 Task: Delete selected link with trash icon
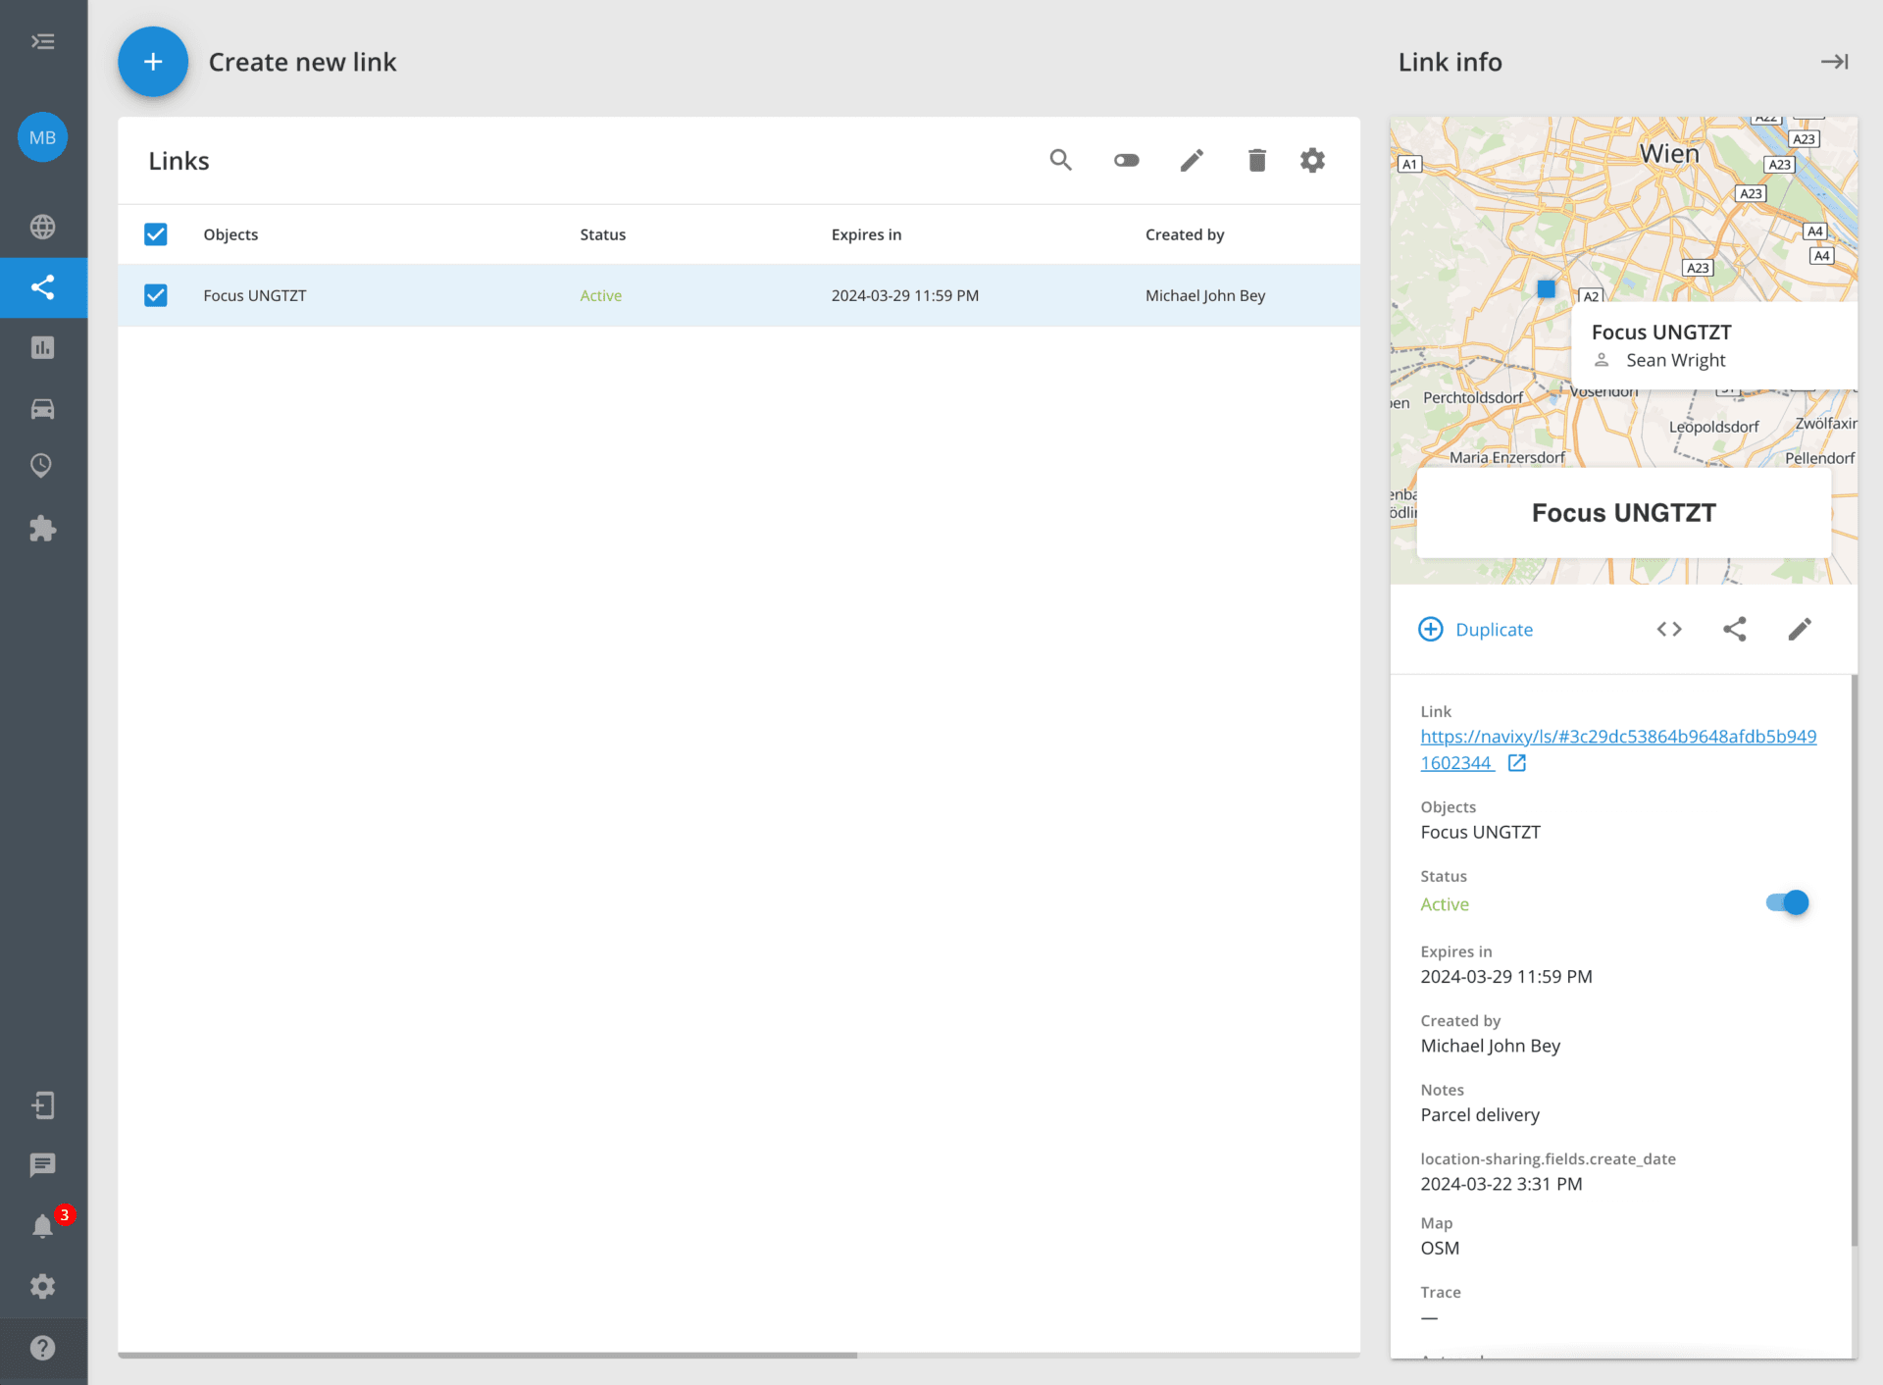point(1257,160)
